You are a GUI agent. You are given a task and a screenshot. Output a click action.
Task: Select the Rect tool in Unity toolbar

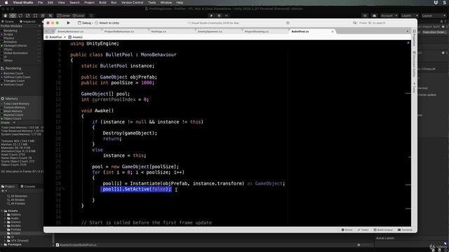[35, 15]
